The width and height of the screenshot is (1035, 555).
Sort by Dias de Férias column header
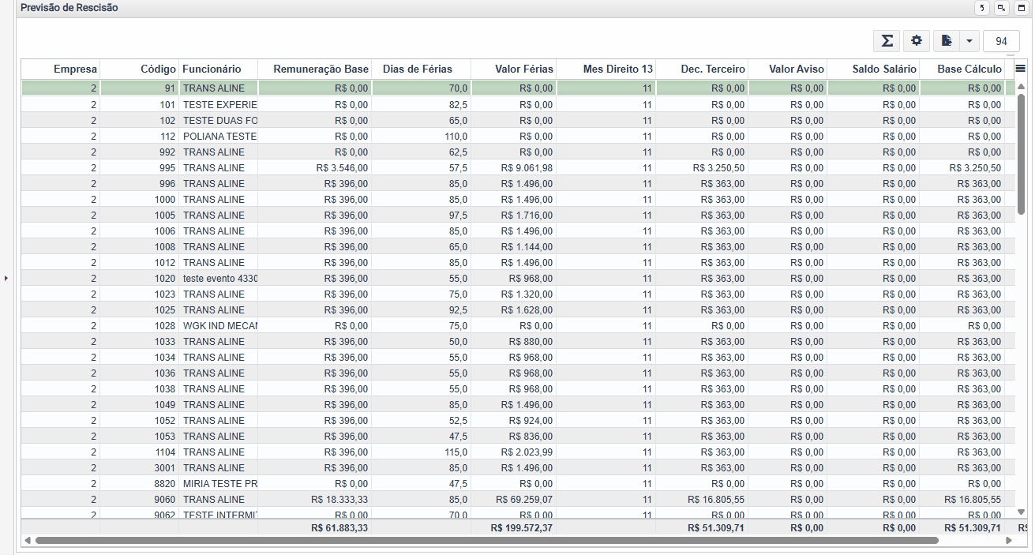[422, 69]
